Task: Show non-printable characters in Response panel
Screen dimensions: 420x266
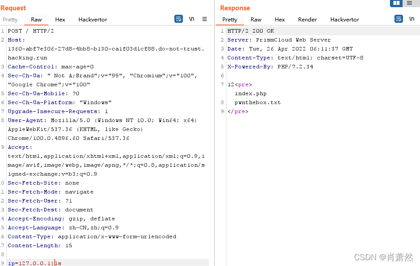Action: coord(411,19)
